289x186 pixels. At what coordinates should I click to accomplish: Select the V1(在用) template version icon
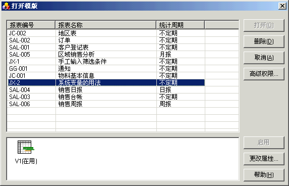point(26,152)
